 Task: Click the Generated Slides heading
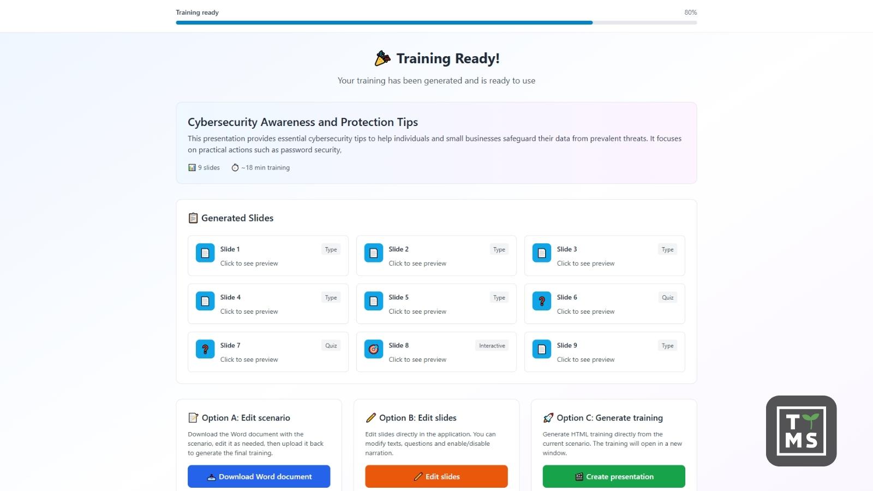(x=237, y=218)
